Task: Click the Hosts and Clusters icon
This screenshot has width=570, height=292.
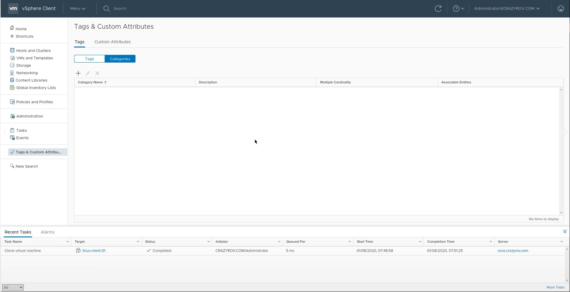Action: tap(12, 50)
